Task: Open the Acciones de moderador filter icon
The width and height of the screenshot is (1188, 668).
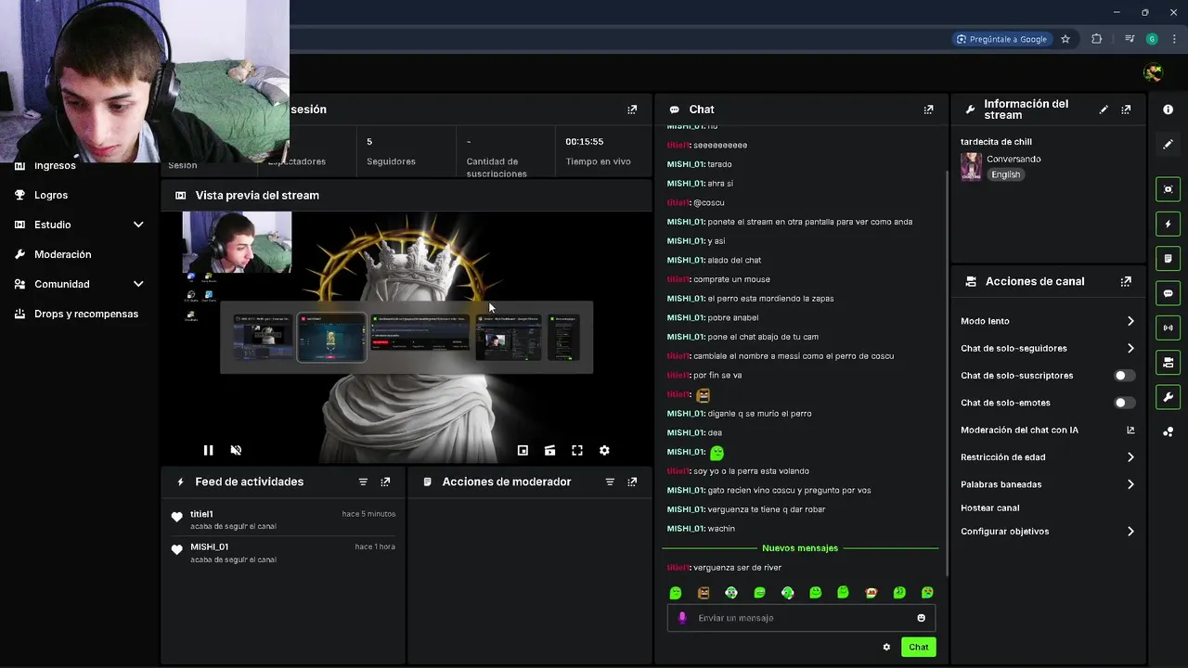Action: [610, 482]
